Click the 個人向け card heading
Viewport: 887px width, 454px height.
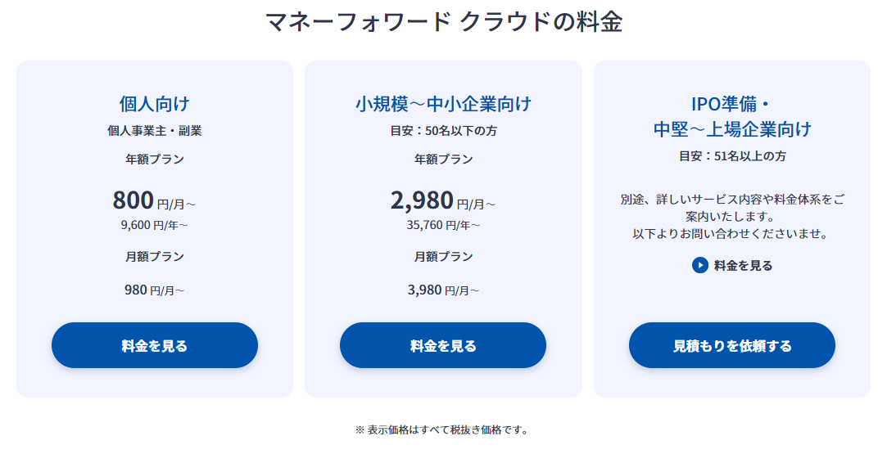(x=155, y=104)
